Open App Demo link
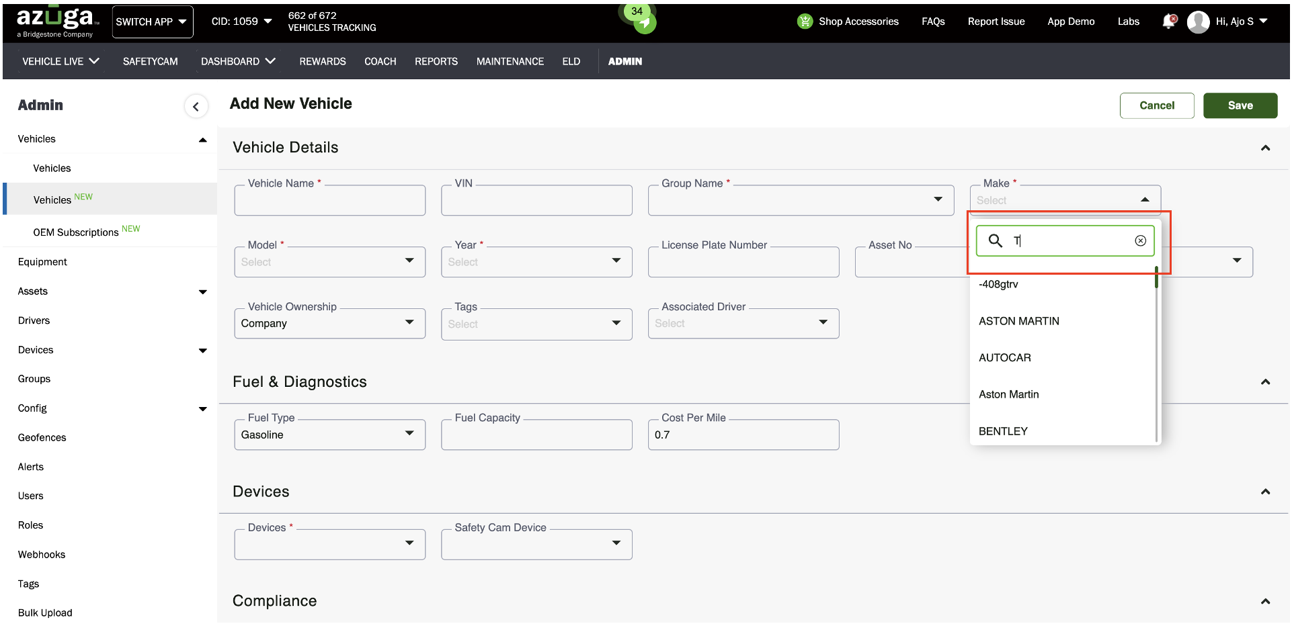Image resolution: width=1292 pixels, height=630 pixels. tap(1071, 21)
